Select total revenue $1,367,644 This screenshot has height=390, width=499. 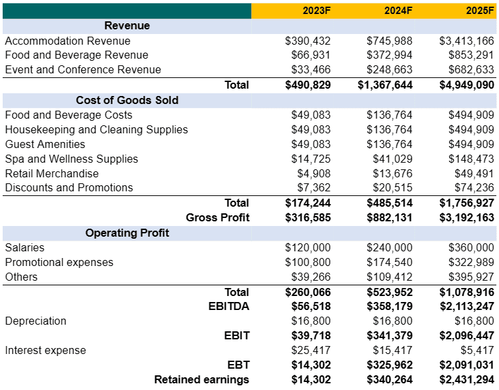point(385,85)
